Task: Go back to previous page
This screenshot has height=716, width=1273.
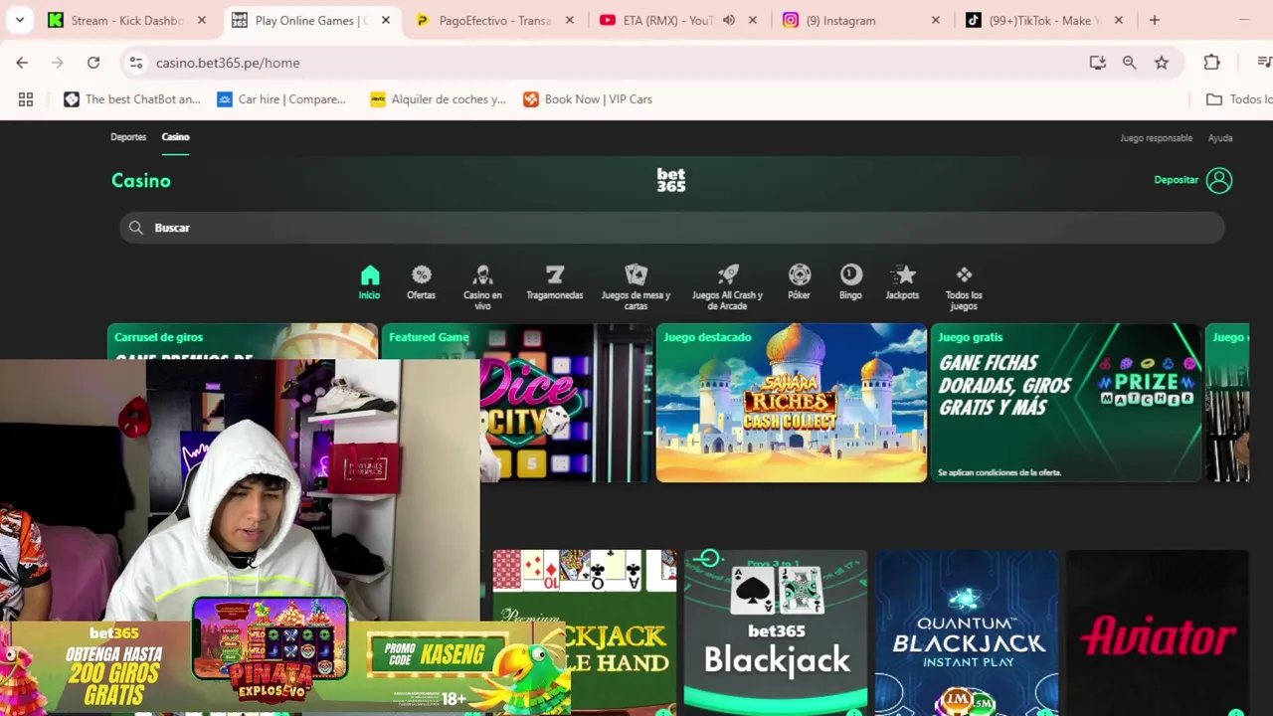Action: coord(22,63)
